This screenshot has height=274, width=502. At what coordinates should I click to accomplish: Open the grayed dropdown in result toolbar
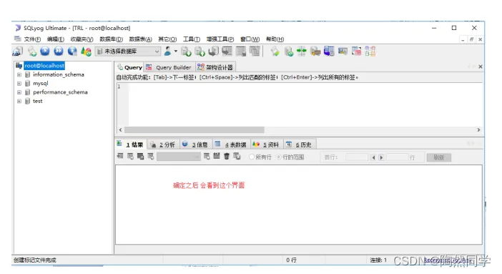179,157
